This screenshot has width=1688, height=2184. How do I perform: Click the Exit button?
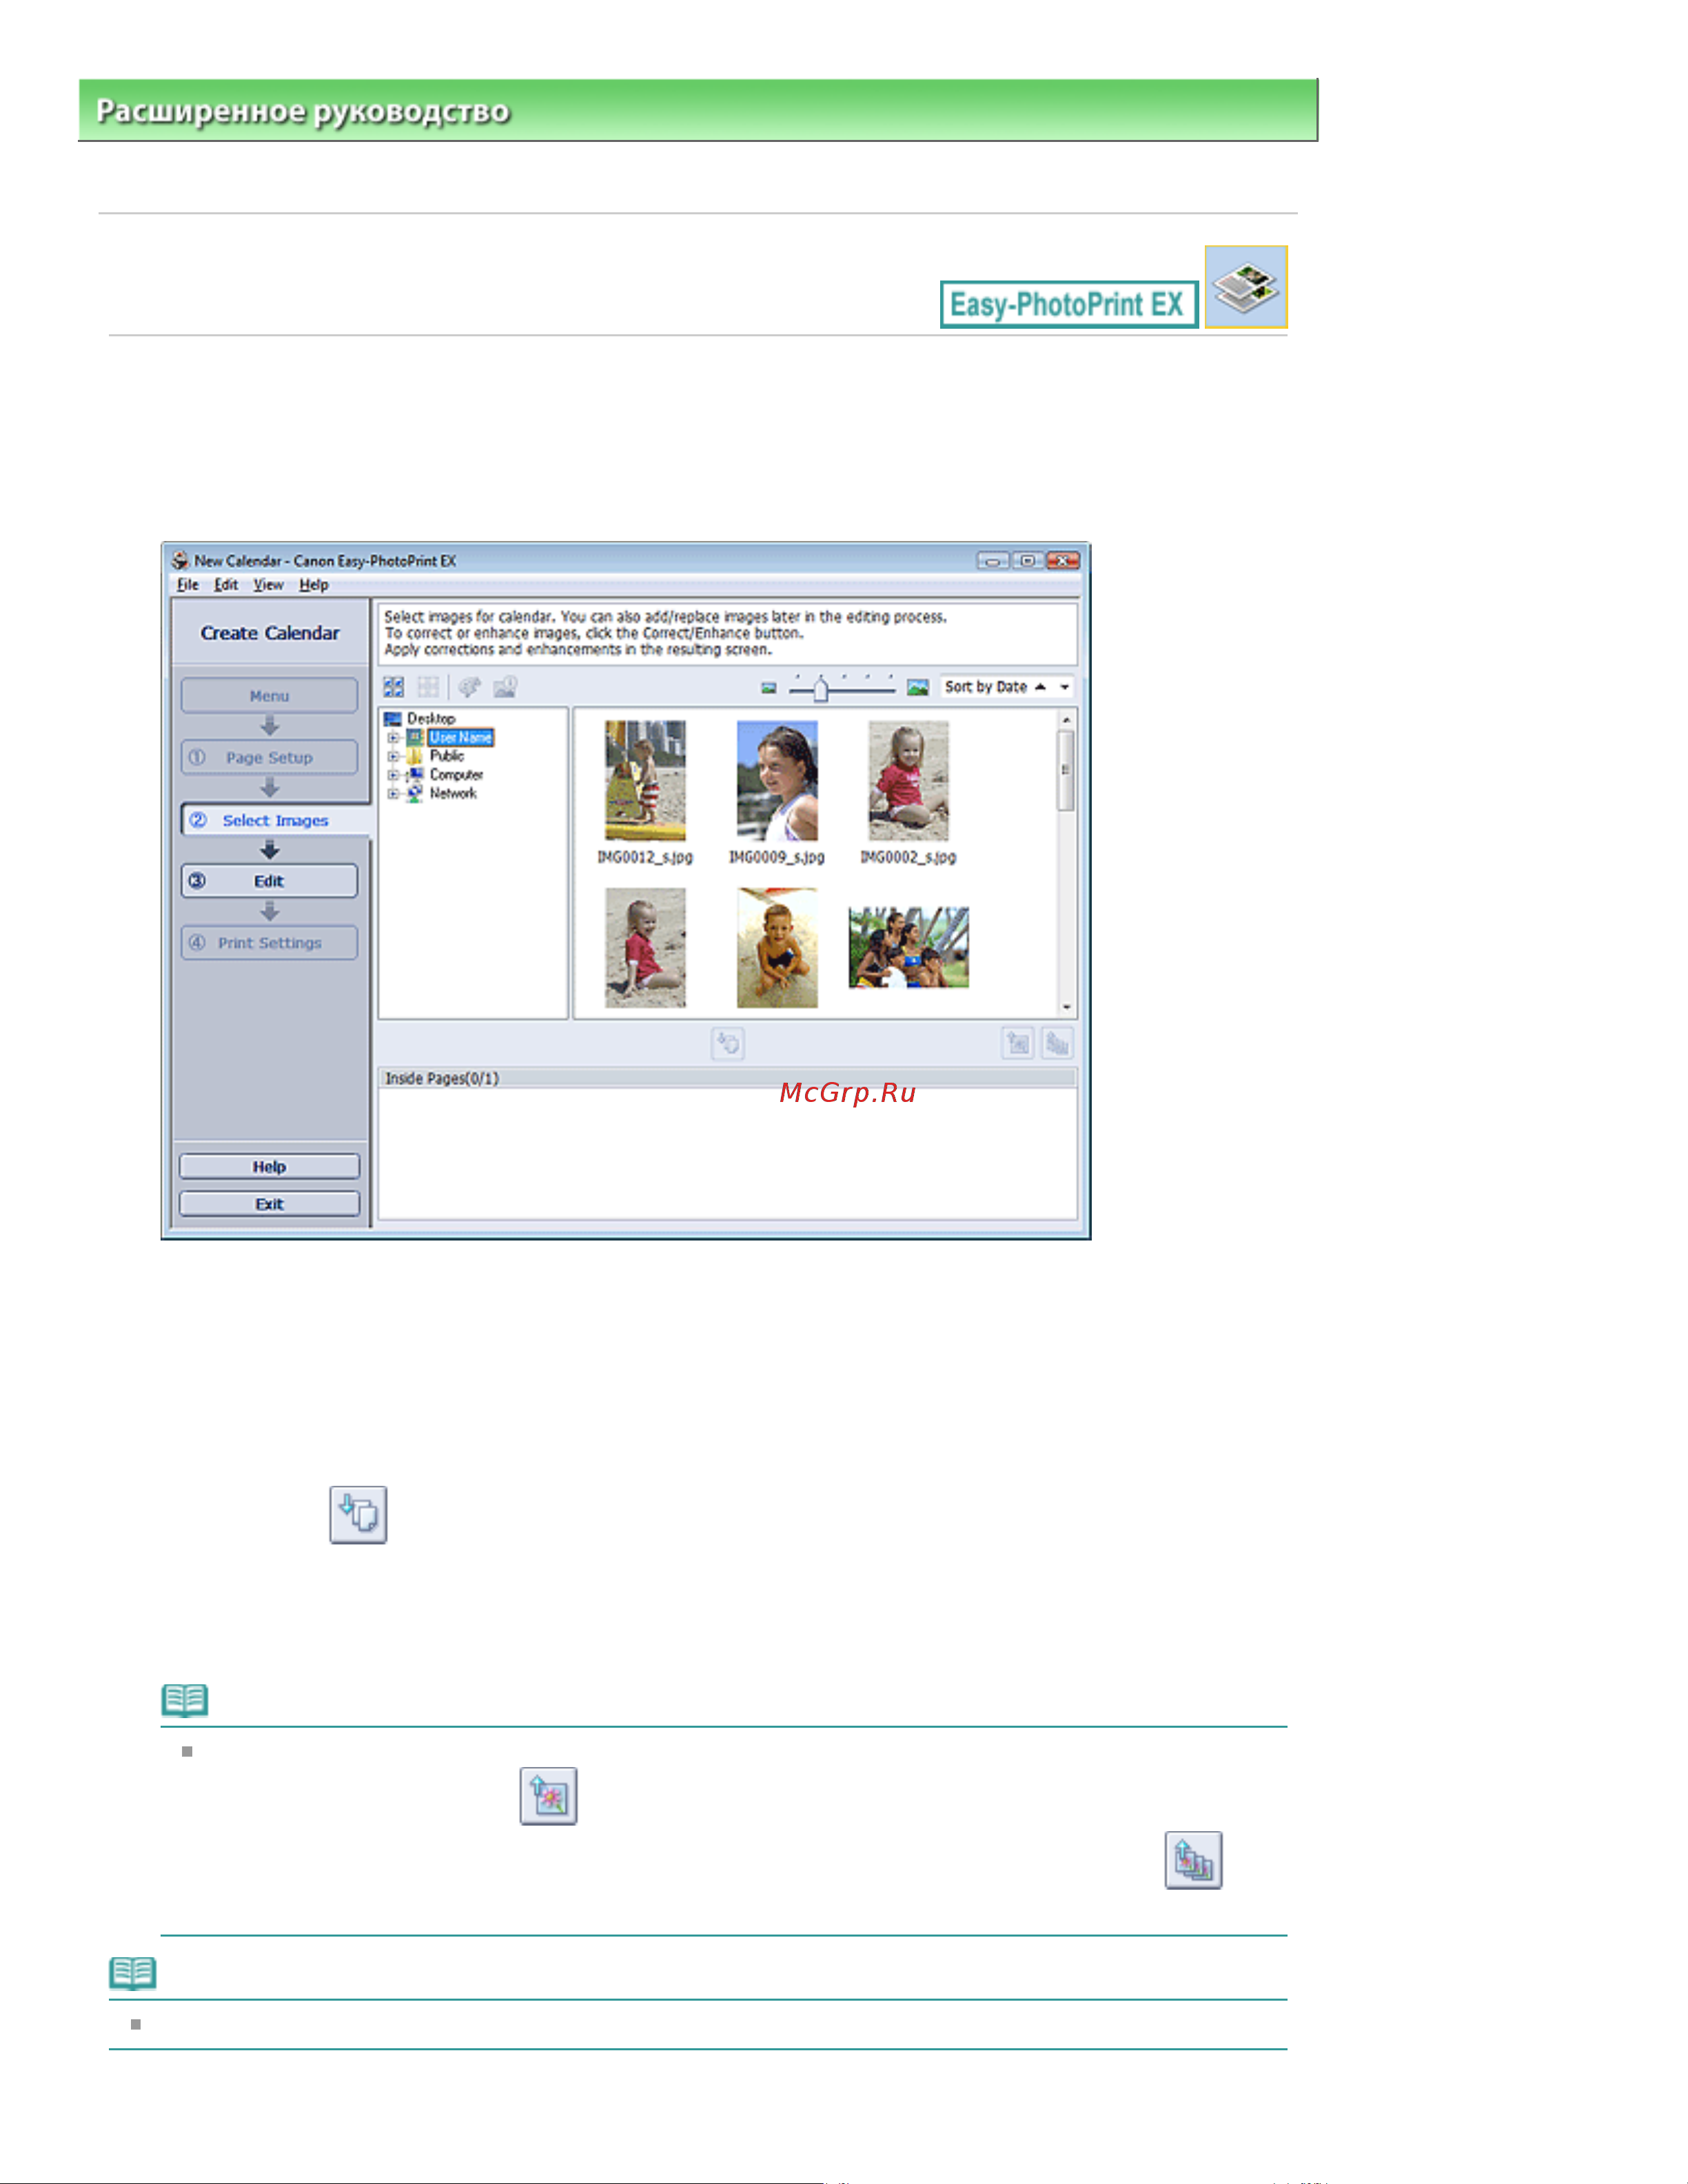point(269,1204)
